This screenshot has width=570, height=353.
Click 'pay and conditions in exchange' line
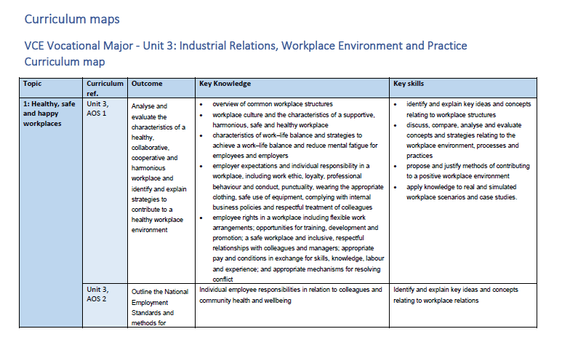coord(298,258)
